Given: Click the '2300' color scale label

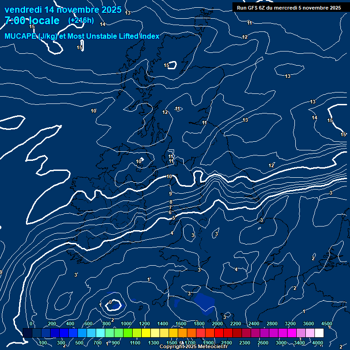Looking at the screenshot, I should 245,343.
